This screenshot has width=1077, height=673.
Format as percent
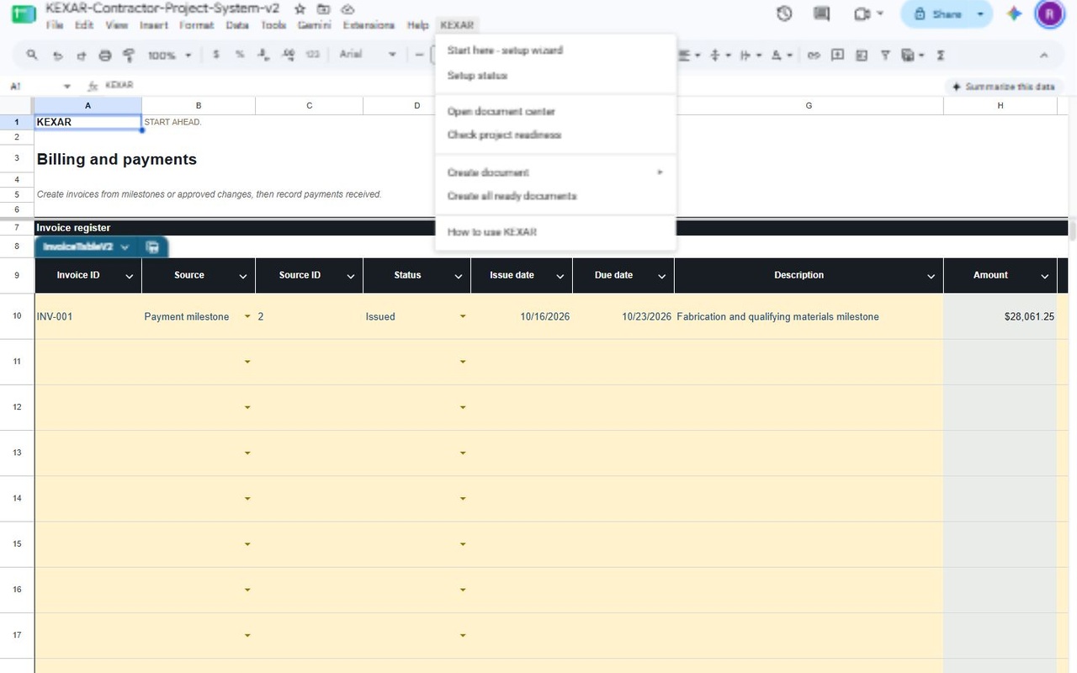point(240,55)
